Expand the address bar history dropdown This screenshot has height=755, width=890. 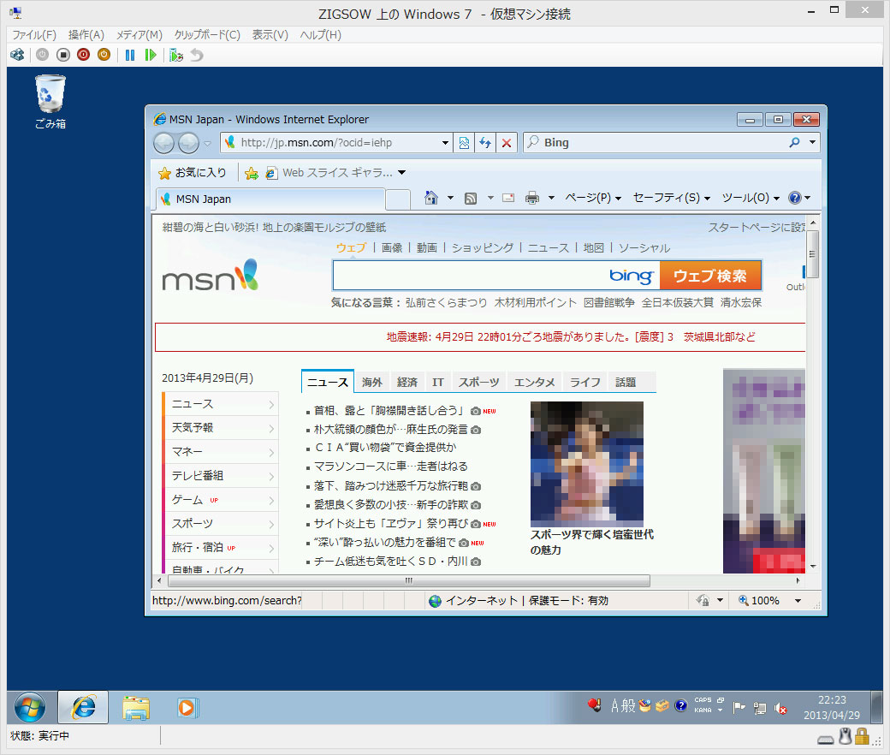pyautogui.click(x=446, y=142)
